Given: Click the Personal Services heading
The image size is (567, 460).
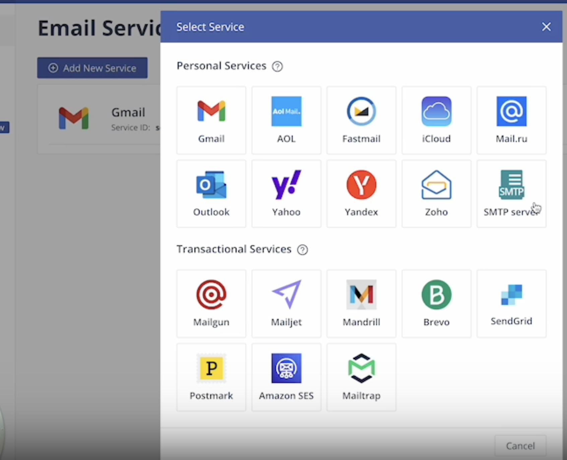Looking at the screenshot, I should click(x=221, y=66).
